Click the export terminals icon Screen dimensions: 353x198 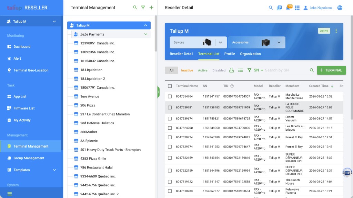click(231, 70)
